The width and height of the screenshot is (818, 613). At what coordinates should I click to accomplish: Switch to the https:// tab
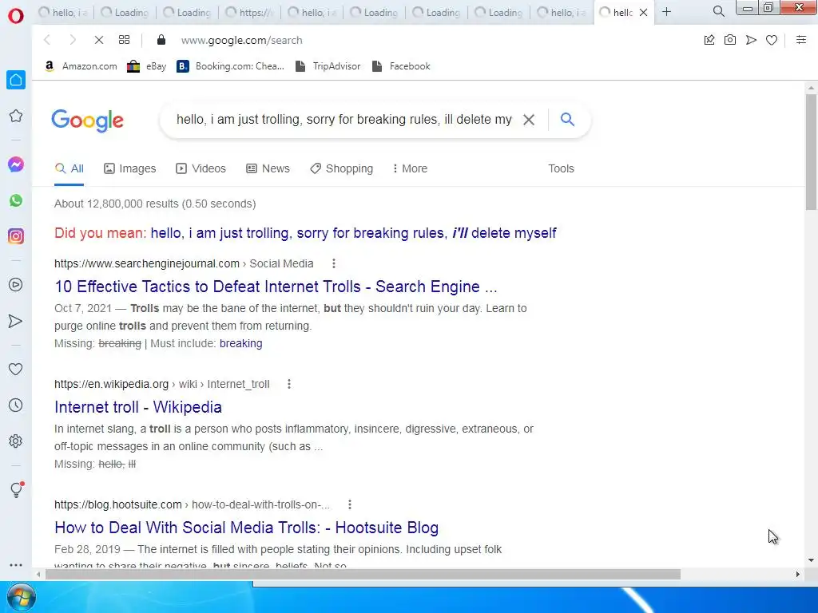click(x=249, y=13)
